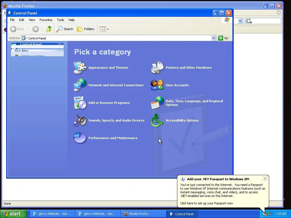Switch to second gbk1o-MANUAL Notepad taskbar button

[x=98, y=214]
